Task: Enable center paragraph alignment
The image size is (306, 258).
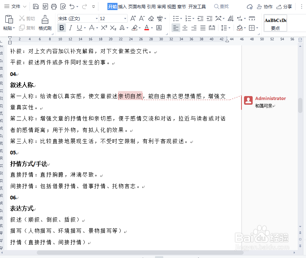Action: tap(185, 27)
